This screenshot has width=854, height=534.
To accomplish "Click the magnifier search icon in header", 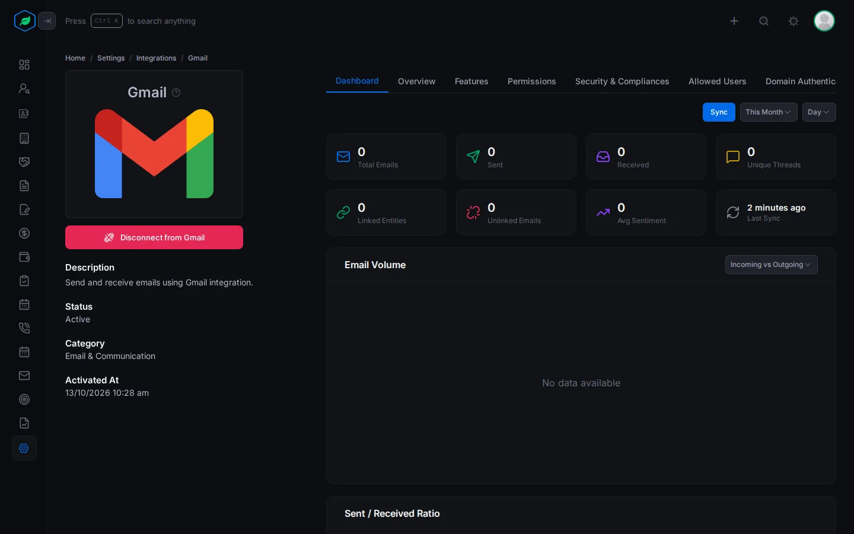I will [764, 21].
